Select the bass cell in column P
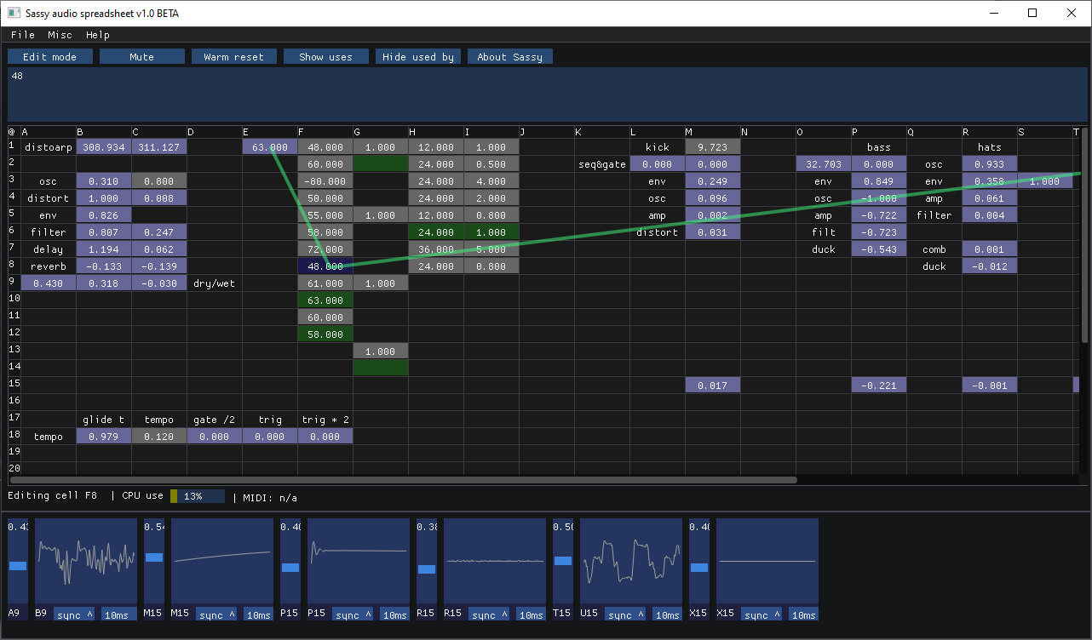The image size is (1092, 640). pyautogui.click(x=878, y=146)
